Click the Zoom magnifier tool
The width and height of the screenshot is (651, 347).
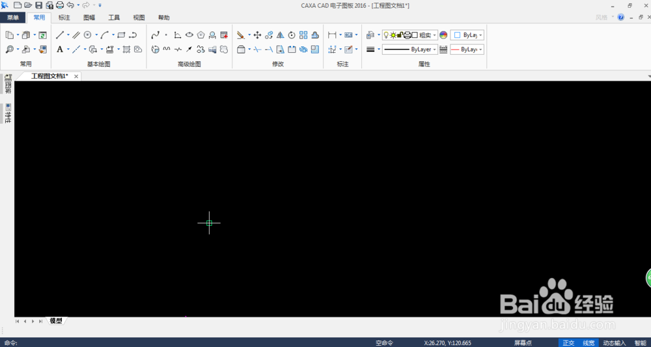pos(10,49)
